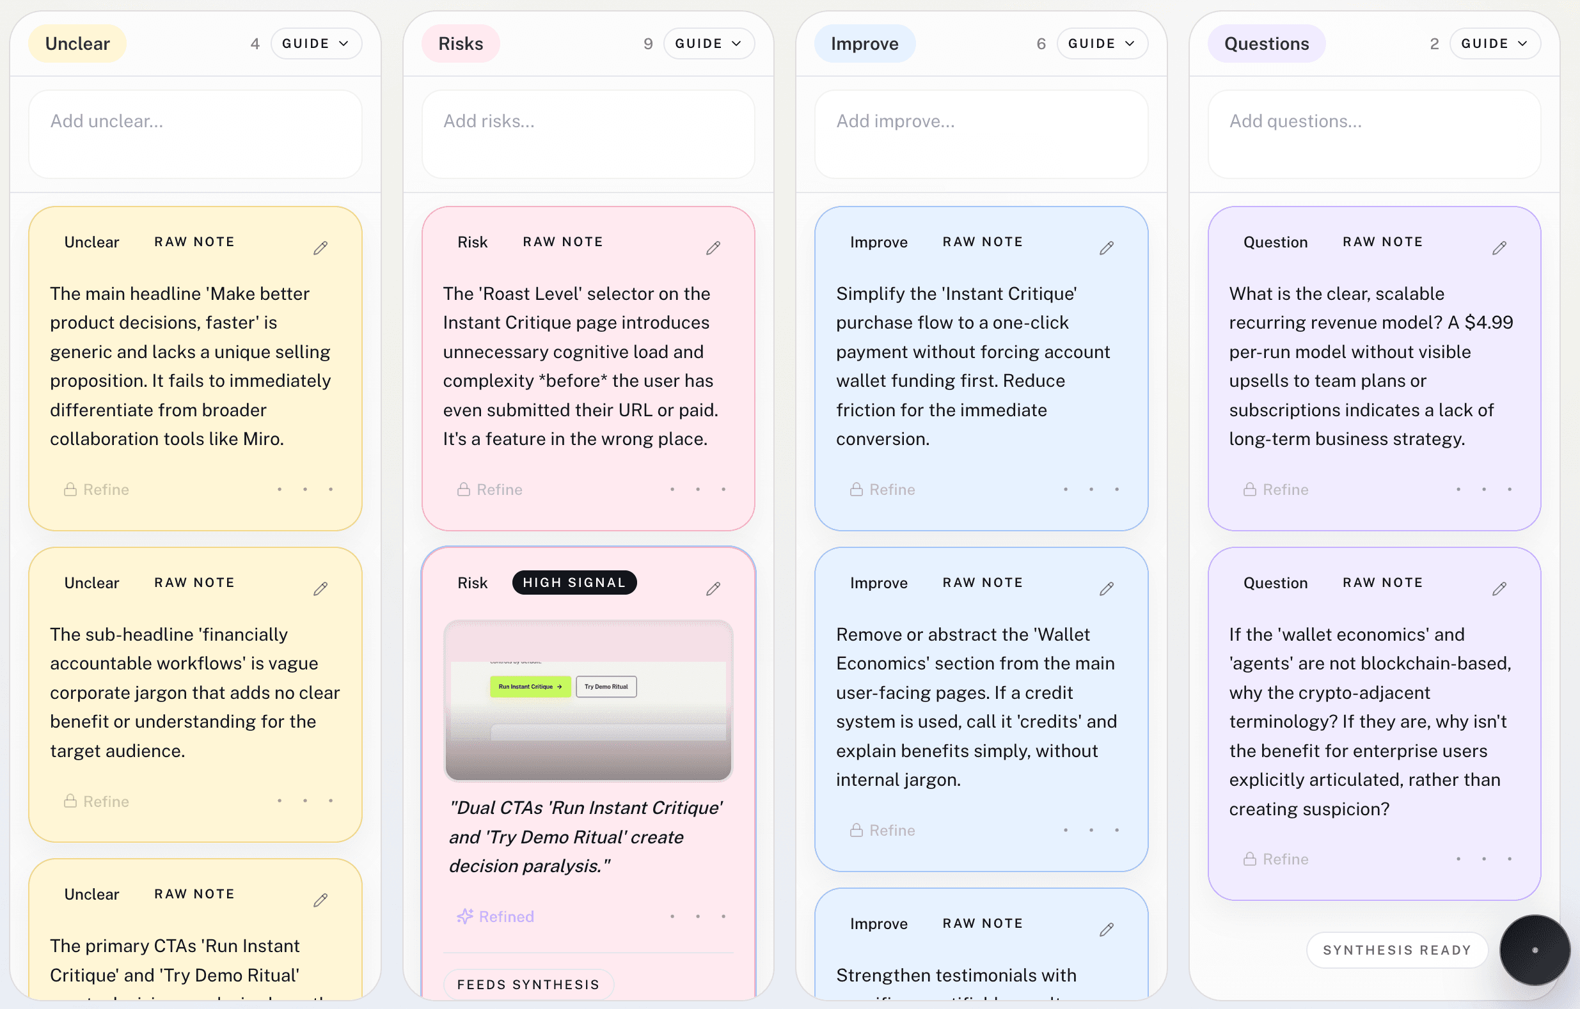The height and width of the screenshot is (1009, 1580).
Task: Toggle the HIGH SIGNAL badge on risk card
Action: click(574, 583)
